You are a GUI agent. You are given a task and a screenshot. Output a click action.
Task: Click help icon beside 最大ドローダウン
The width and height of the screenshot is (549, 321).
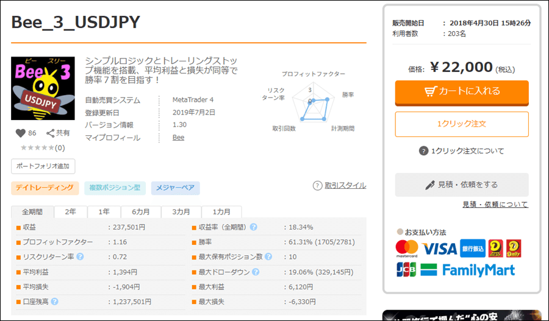(253, 272)
